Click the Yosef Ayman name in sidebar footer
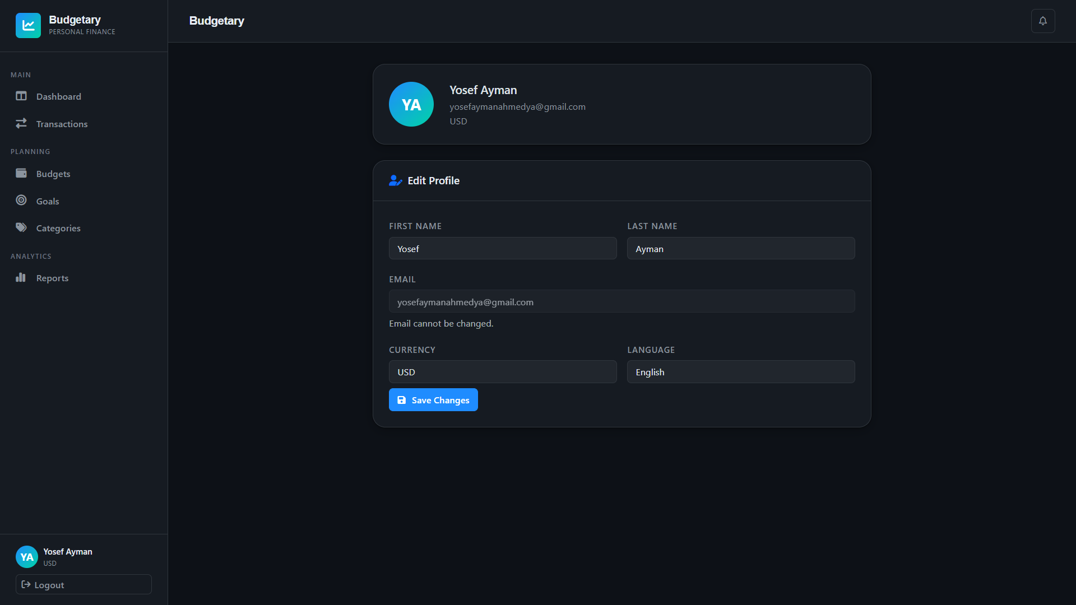This screenshot has height=605, width=1076. pos(68,552)
